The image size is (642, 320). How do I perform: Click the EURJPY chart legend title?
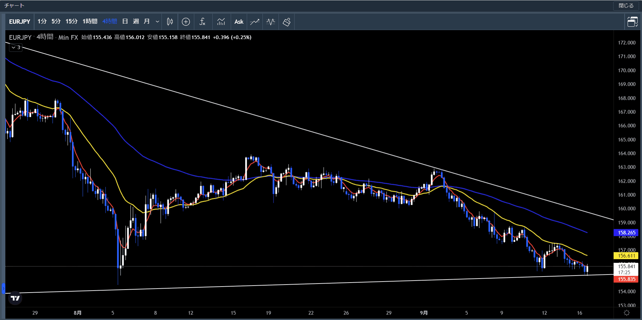point(20,37)
